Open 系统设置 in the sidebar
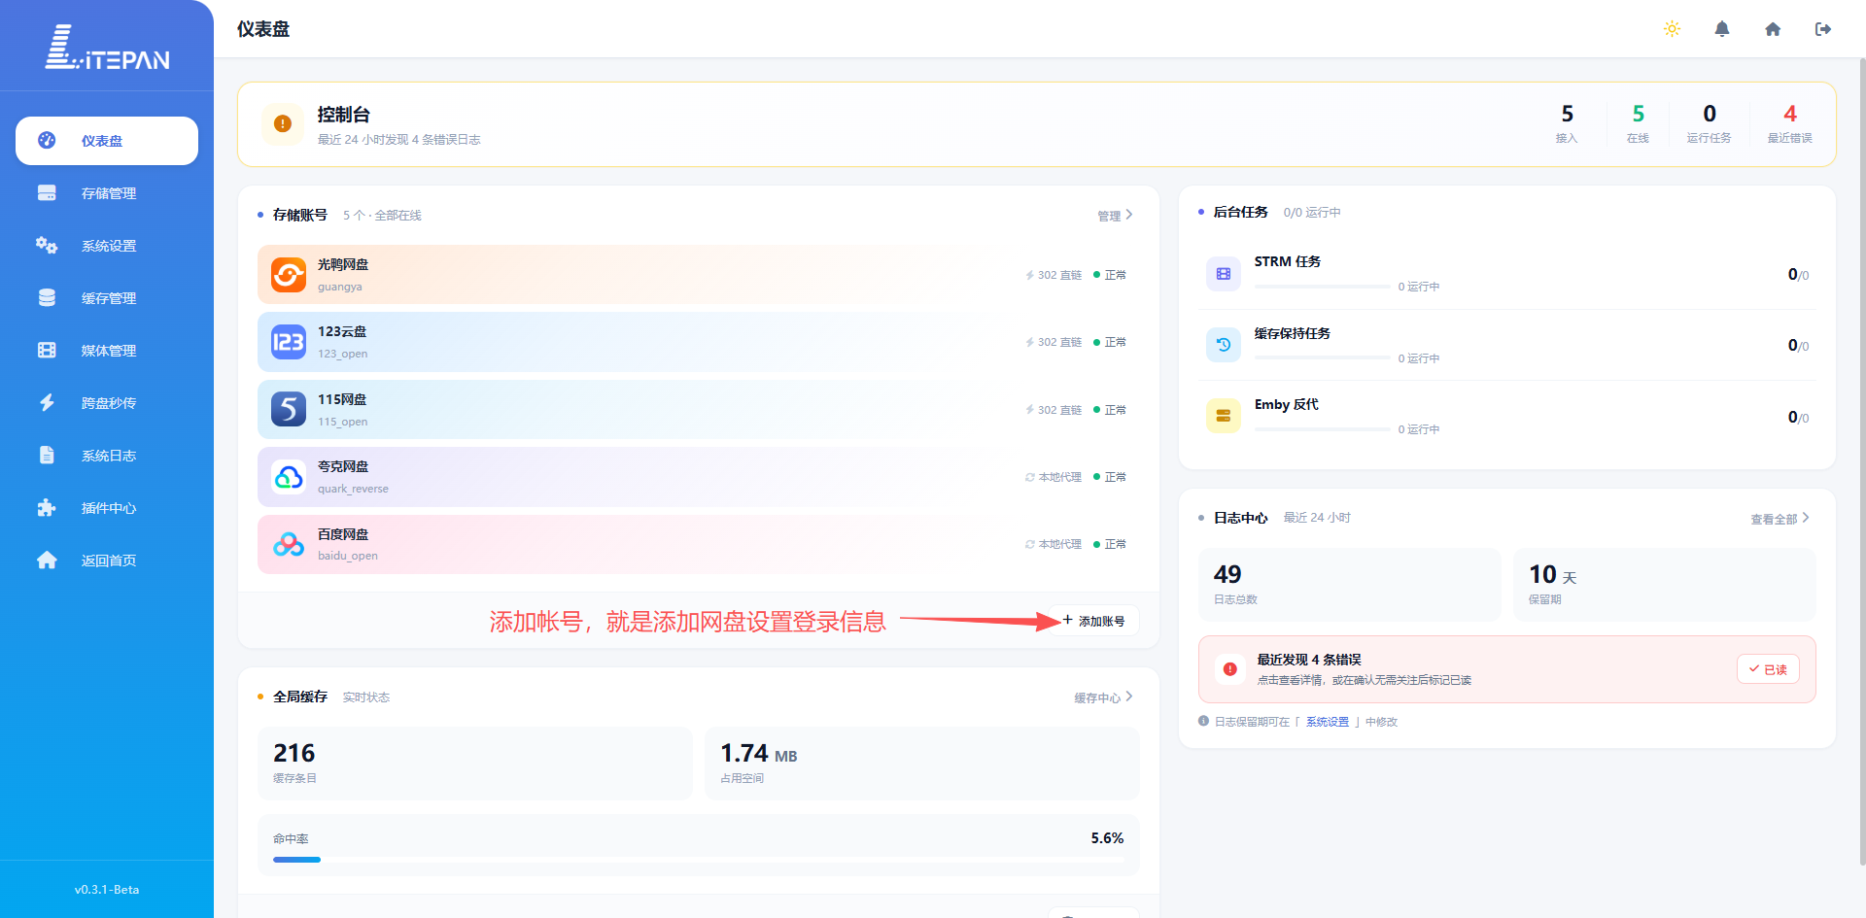1866x918 pixels. click(x=107, y=246)
